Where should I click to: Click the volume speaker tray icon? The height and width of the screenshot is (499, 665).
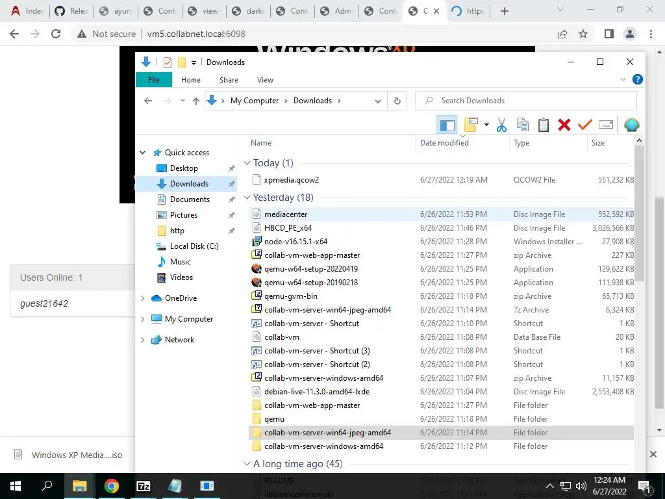tap(581, 486)
